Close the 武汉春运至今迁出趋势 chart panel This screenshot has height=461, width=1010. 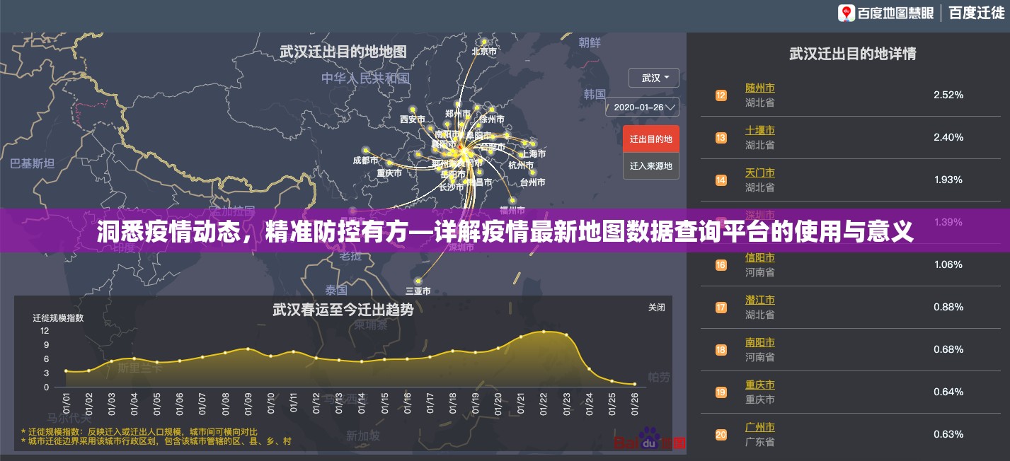656,308
